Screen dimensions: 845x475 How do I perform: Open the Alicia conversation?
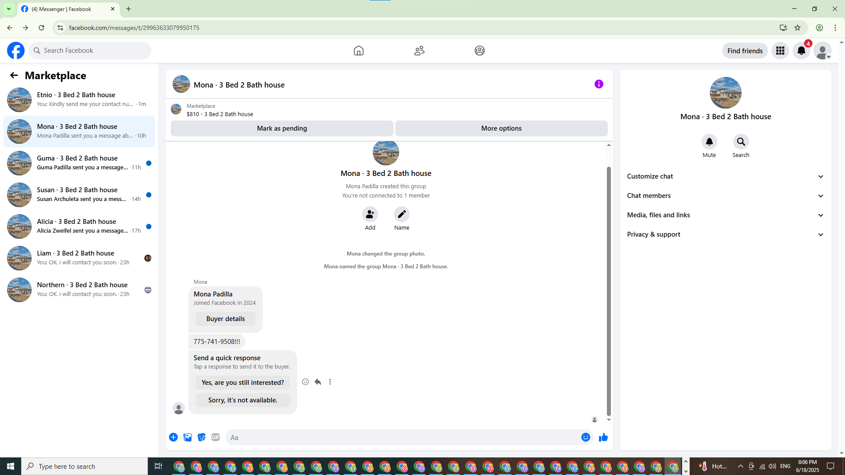[x=79, y=227]
